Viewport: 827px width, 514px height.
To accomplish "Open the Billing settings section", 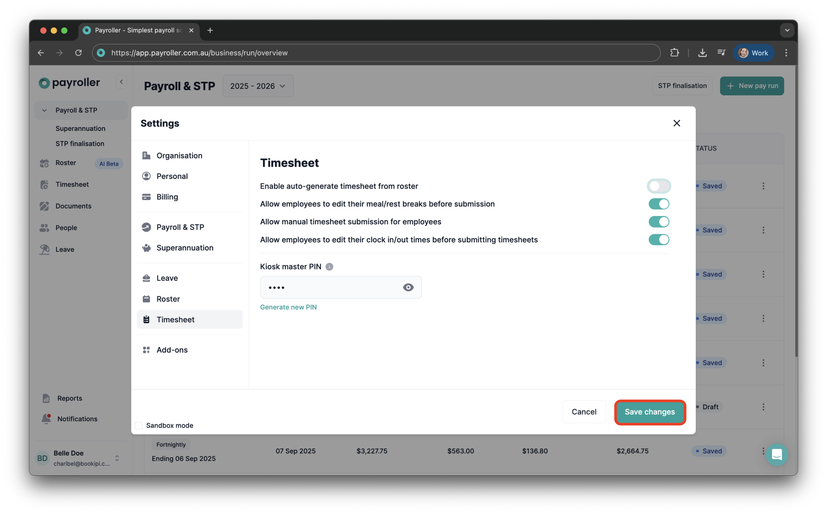I will click(167, 197).
